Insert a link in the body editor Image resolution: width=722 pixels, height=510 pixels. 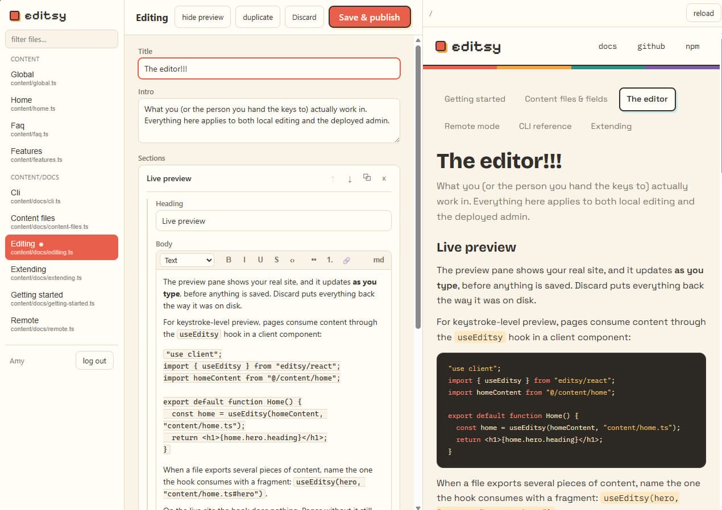click(x=346, y=260)
